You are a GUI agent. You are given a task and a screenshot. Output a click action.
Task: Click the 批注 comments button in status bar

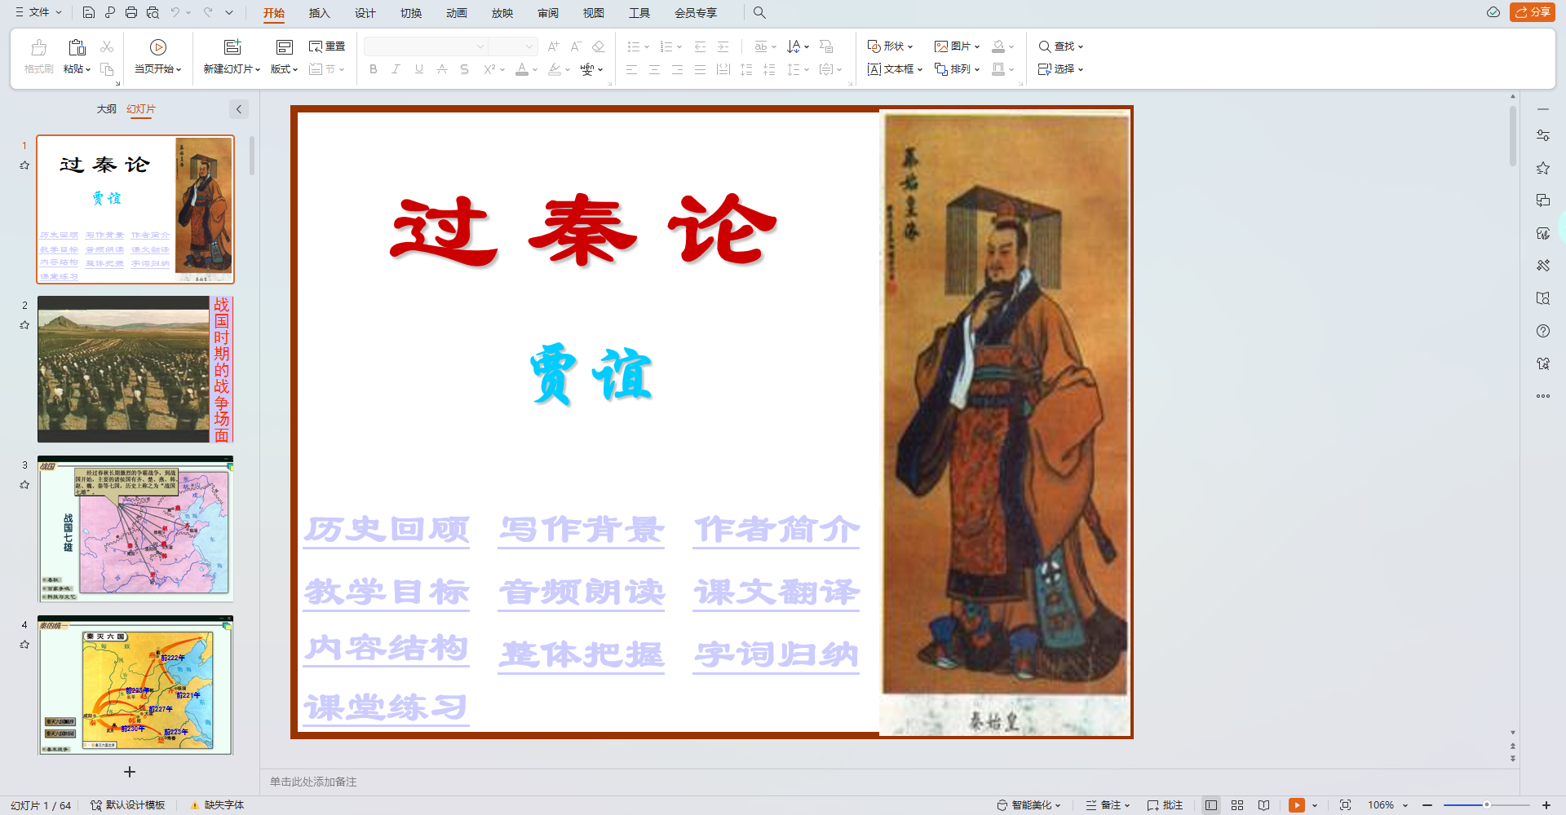[x=1165, y=805]
